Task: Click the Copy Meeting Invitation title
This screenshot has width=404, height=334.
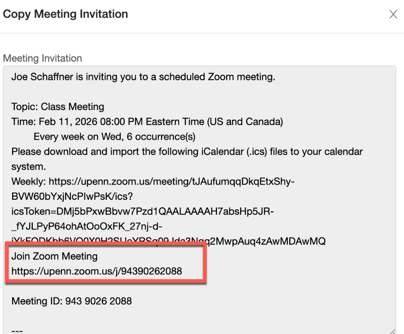Action: pos(66,14)
